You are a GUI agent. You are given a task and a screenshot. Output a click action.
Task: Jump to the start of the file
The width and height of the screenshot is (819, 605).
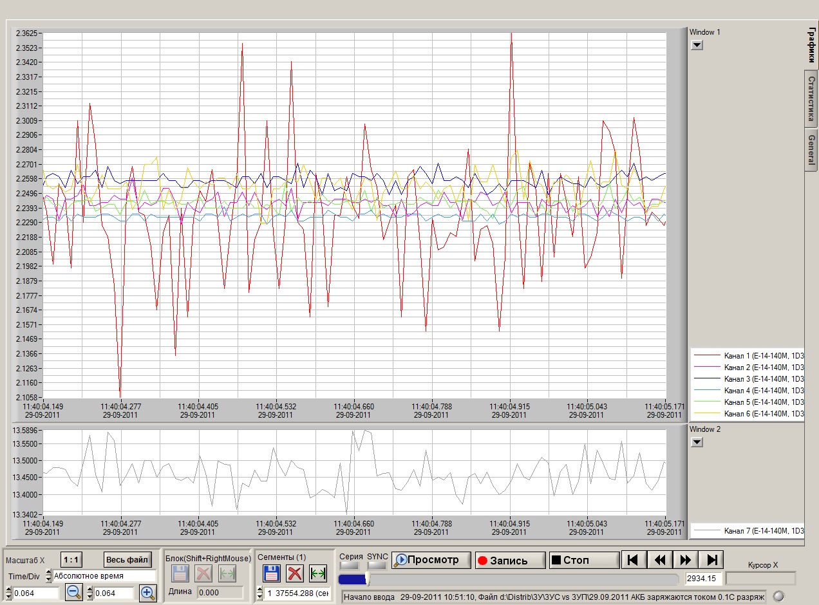(634, 560)
